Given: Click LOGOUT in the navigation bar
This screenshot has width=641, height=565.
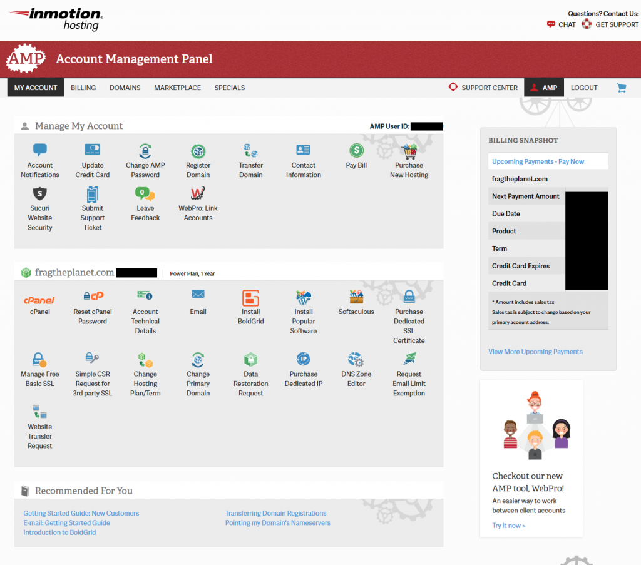Looking at the screenshot, I should [584, 88].
